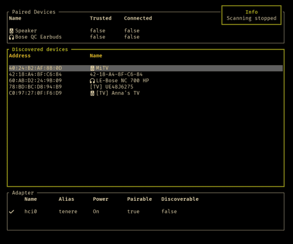Select address 42:18:A4:8F:C6:84
The image size is (293, 244).
[x=35, y=74]
